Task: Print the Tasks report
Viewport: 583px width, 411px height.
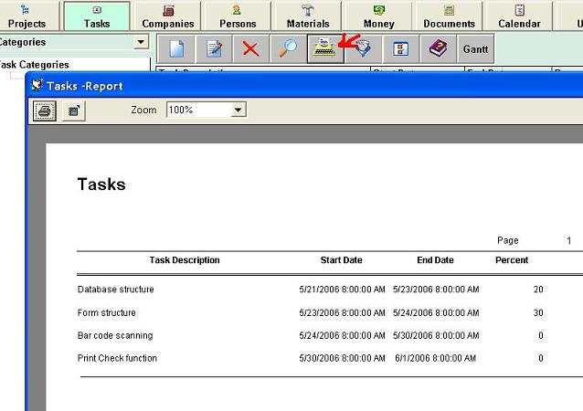Action: (45, 111)
